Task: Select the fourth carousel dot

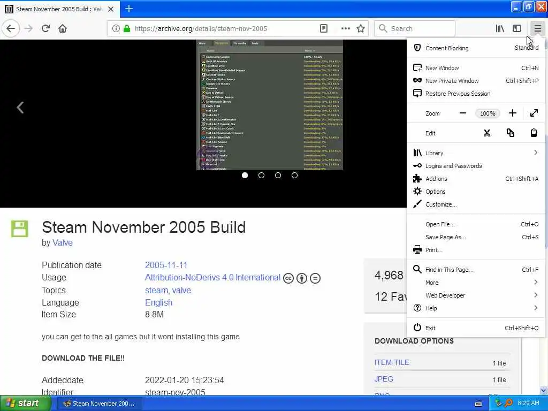Action: click(x=295, y=175)
